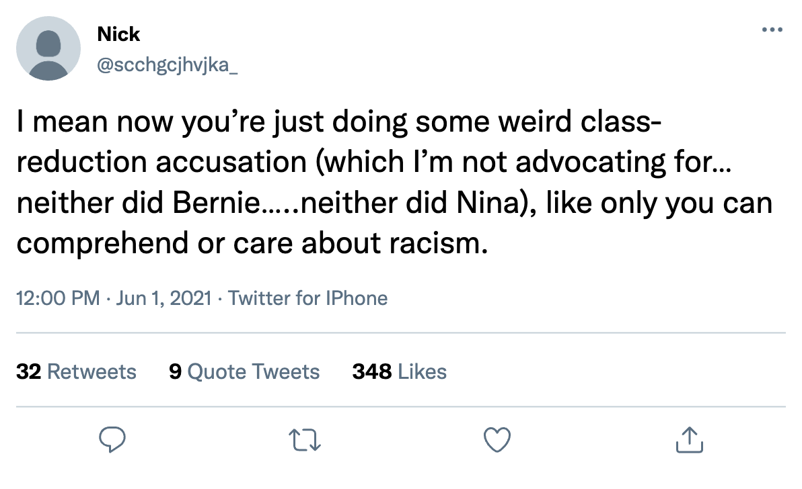Viewport: 802px width, 489px height.
Task: Open the share arrow icon menu
Action: [689, 440]
